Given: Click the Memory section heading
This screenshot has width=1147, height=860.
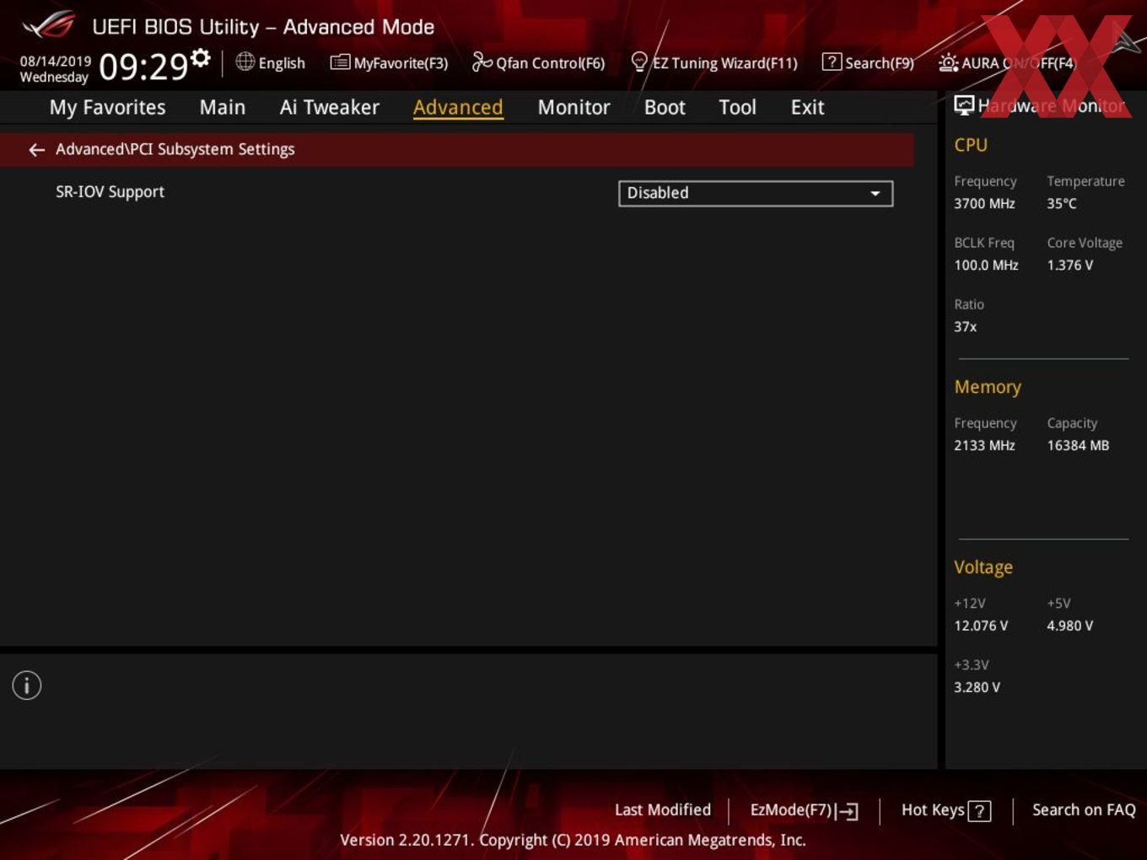Looking at the screenshot, I should (988, 387).
